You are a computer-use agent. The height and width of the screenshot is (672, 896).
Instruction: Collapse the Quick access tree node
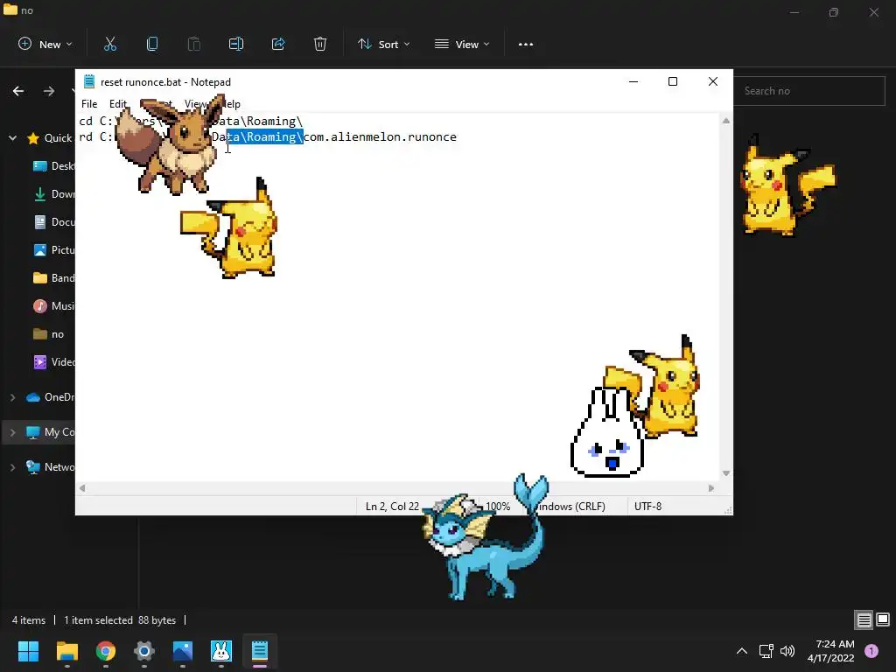point(12,137)
